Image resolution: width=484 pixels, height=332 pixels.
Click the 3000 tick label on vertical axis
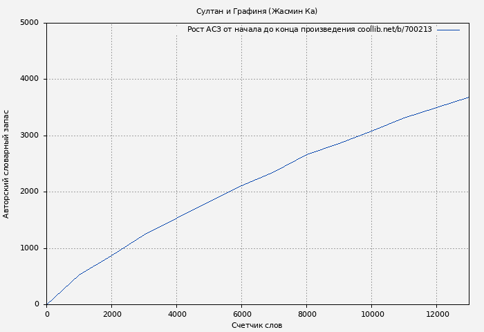click(29, 136)
